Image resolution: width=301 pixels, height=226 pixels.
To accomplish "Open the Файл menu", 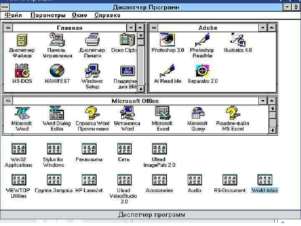I will [x=13, y=15].
